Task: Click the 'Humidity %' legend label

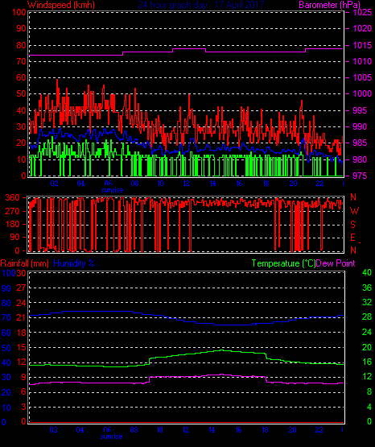Action: 74,263
